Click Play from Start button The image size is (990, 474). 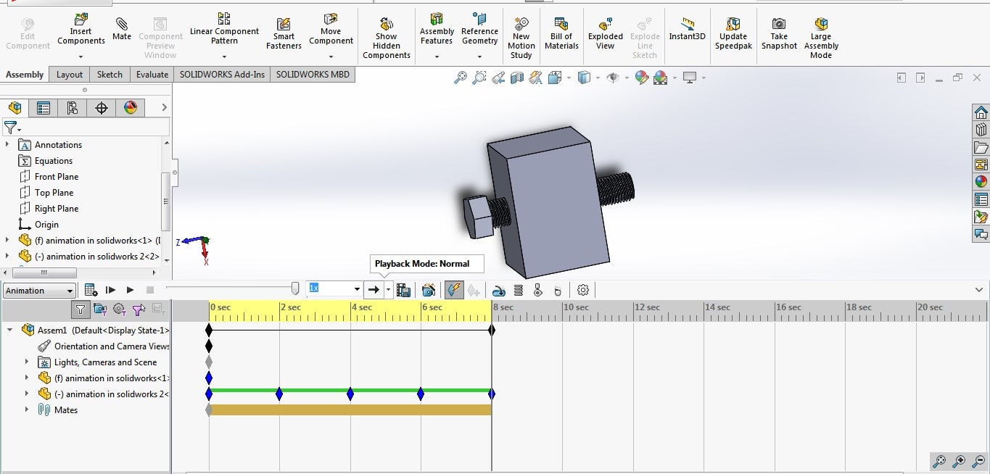[x=110, y=290]
